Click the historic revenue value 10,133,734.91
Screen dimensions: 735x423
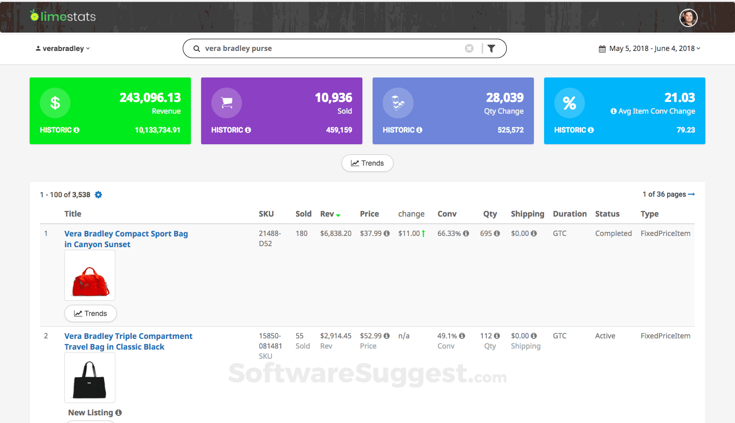click(x=158, y=130)
